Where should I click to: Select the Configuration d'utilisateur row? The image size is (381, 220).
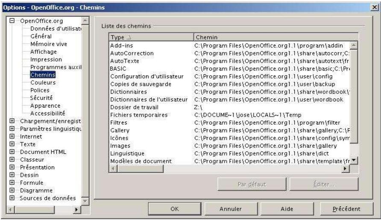(230, 76)
